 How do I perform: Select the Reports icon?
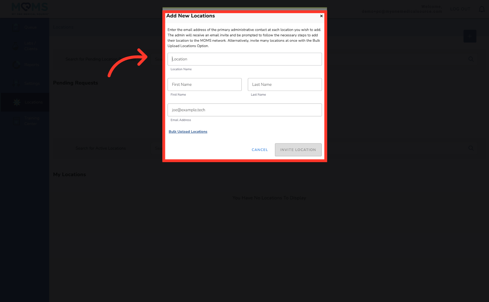(x=16, y=65)
